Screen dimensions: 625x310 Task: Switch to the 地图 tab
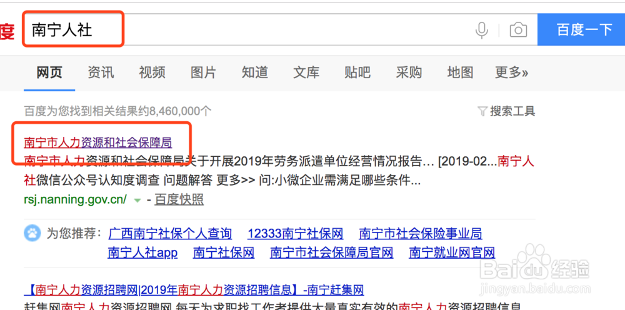point(461,72)
